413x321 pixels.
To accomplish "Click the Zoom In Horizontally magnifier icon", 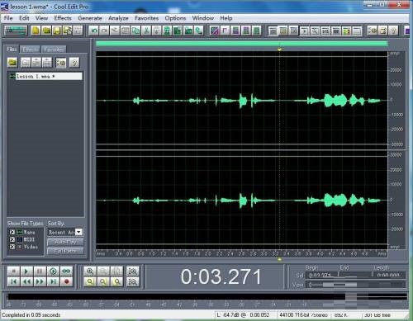I will 90,271.
